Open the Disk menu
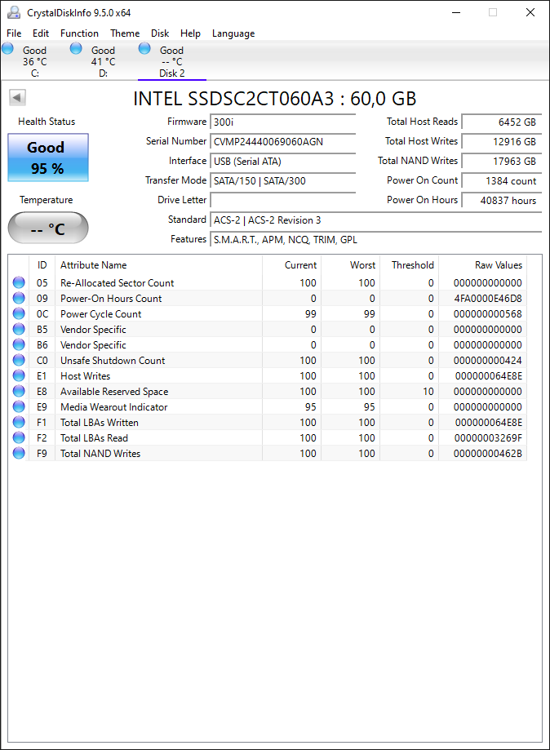 click(x=160, y=33)
